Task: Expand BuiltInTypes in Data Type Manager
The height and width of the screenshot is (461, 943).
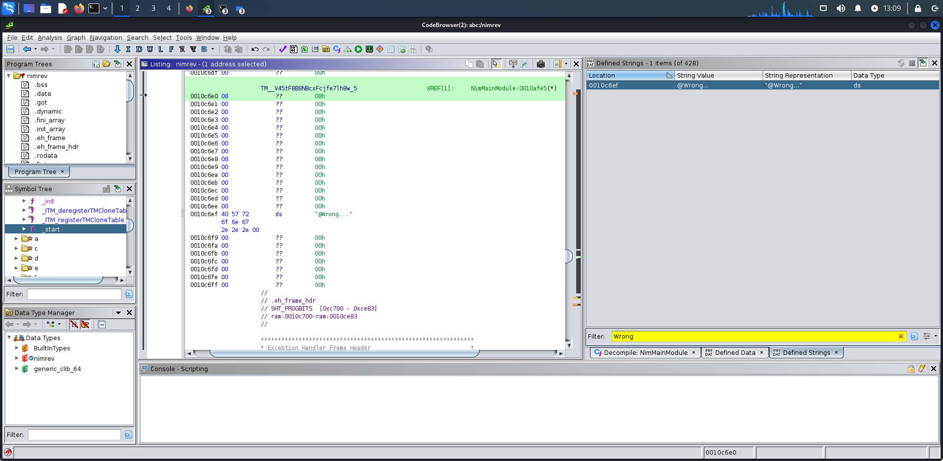Action: click(16, 348)
